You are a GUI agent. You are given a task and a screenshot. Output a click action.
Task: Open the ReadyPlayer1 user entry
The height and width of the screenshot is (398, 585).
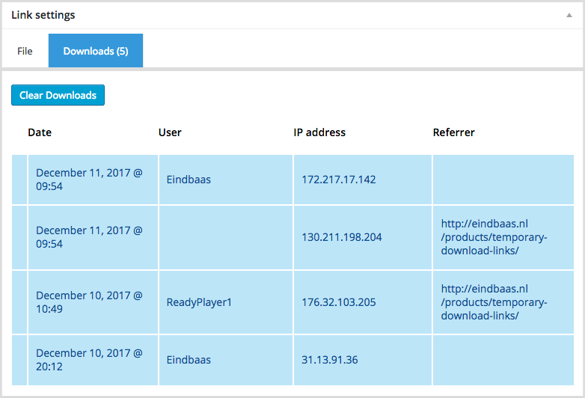[x=199, y=302]
